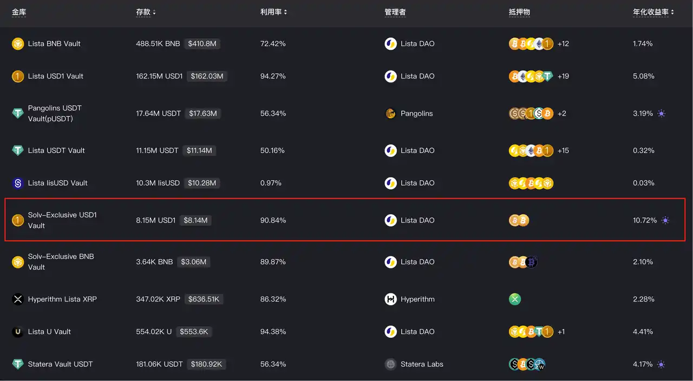
Task: Click the sparkle icon beside 10.72% yield
Action: coord(665,220)
